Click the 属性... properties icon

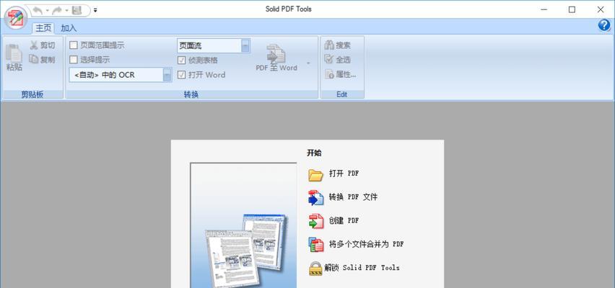coord(328,74)
